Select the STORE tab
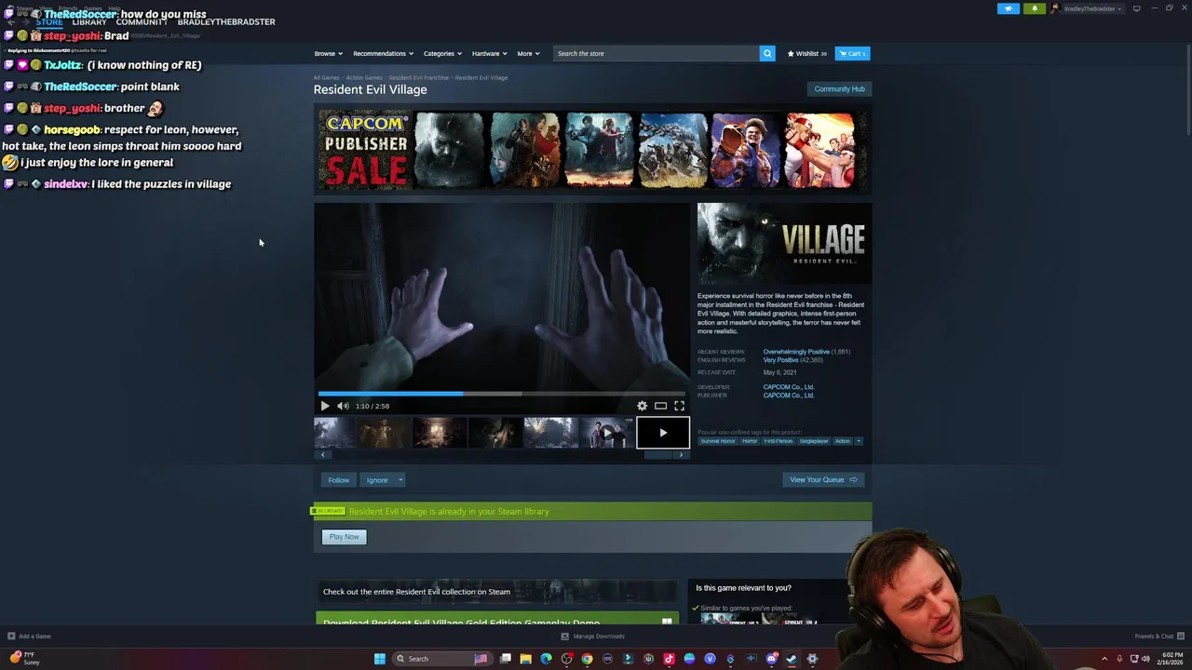The width and height of the screenshot is (1192, 670). coord(49,21)
